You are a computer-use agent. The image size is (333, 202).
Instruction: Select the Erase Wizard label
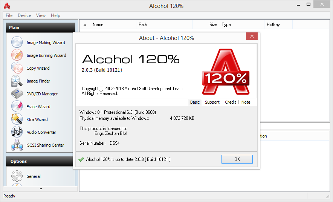(38, 107)
